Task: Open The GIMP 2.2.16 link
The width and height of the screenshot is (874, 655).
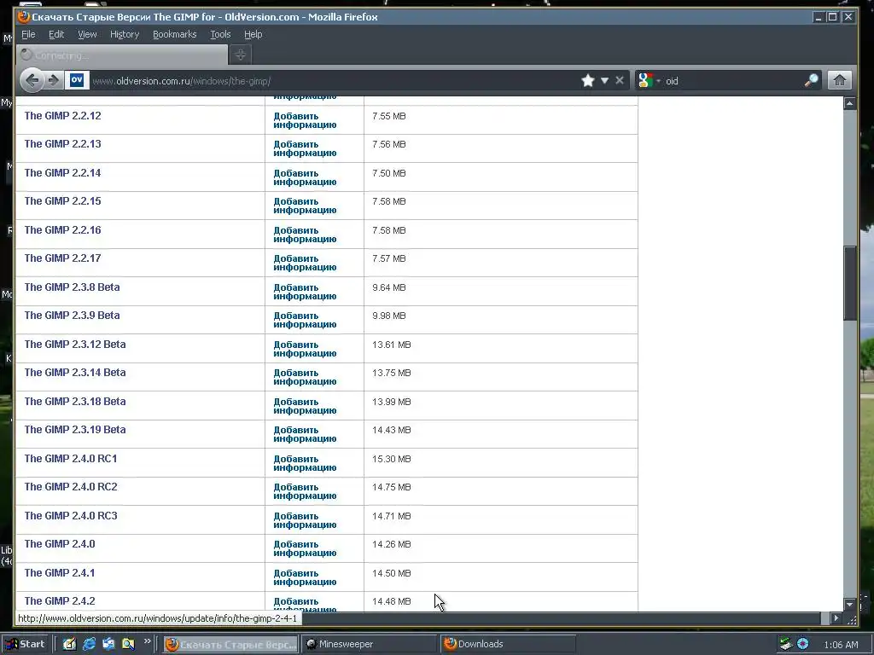Action: [62, 230]
